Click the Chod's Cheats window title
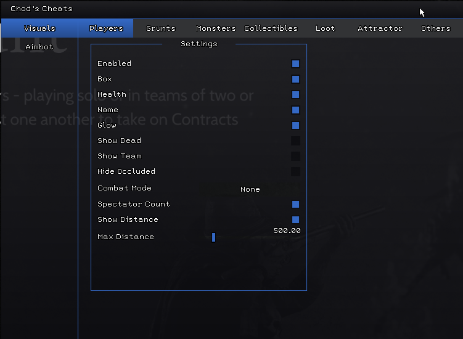Image resolution: width=463 pixels, height=339 pixels. click(41, 9)
